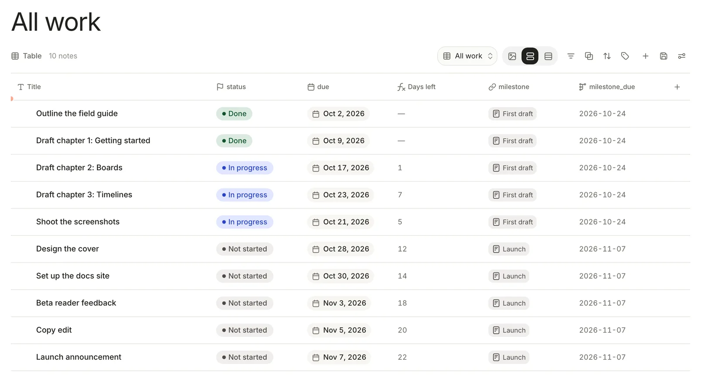Click the save view icon

pyautogui.click(x=664, y=56)
